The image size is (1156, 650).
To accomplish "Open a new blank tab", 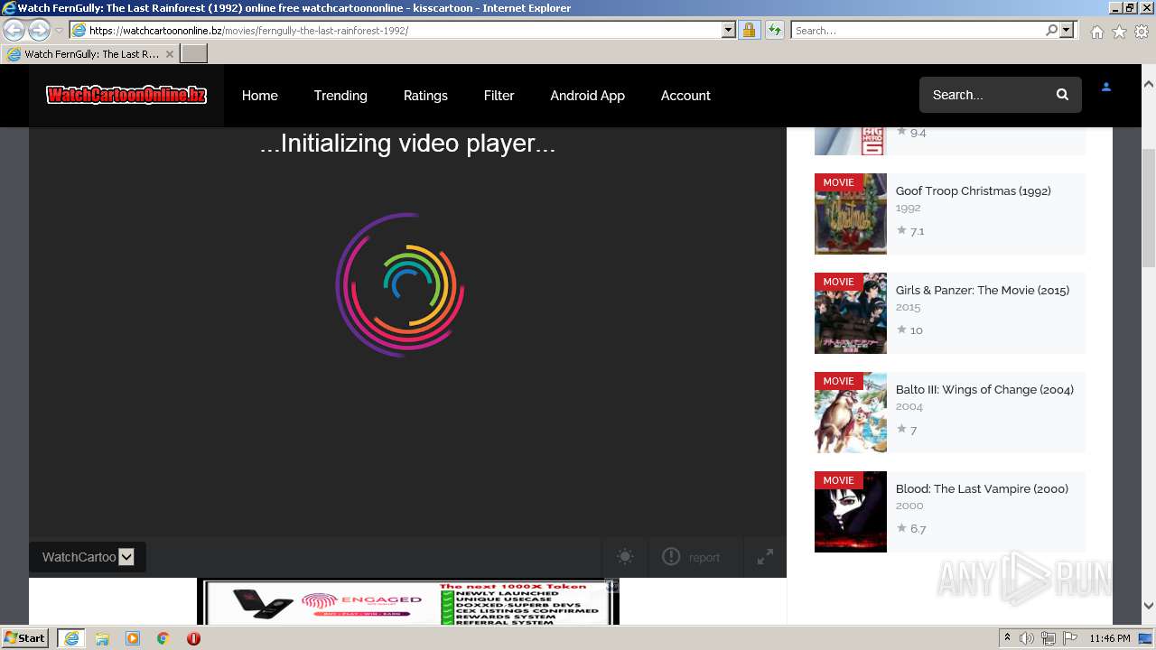I will [194, 54].
